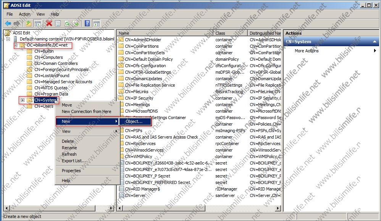Click the document icon beside CN=RID Manager$
This screenshot has width=381, height=221.
pyautogui.click(x=121, y=189)
